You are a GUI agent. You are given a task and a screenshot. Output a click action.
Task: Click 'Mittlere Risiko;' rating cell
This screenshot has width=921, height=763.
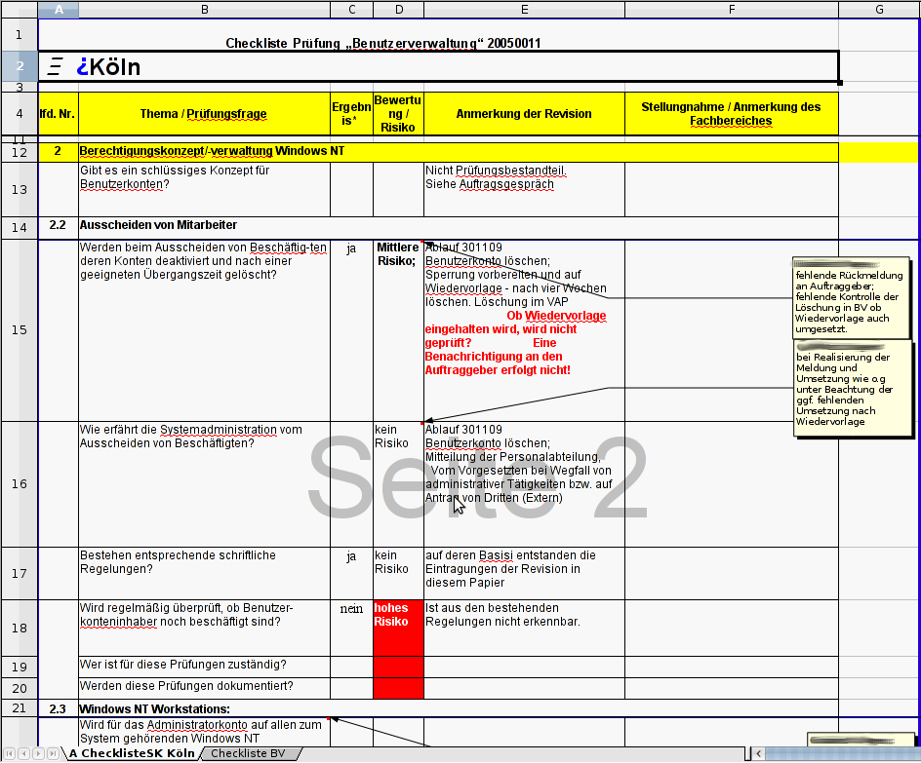tap(399, 330)
